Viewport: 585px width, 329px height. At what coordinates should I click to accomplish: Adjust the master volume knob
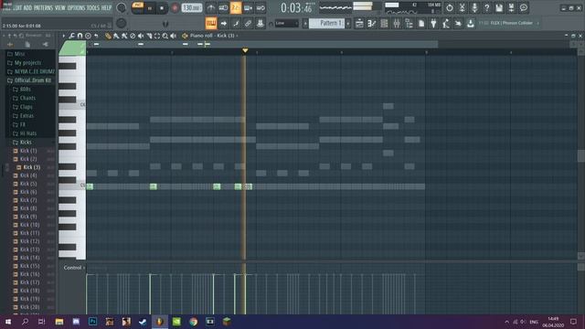pyautogui.click(x=122, y=7)
